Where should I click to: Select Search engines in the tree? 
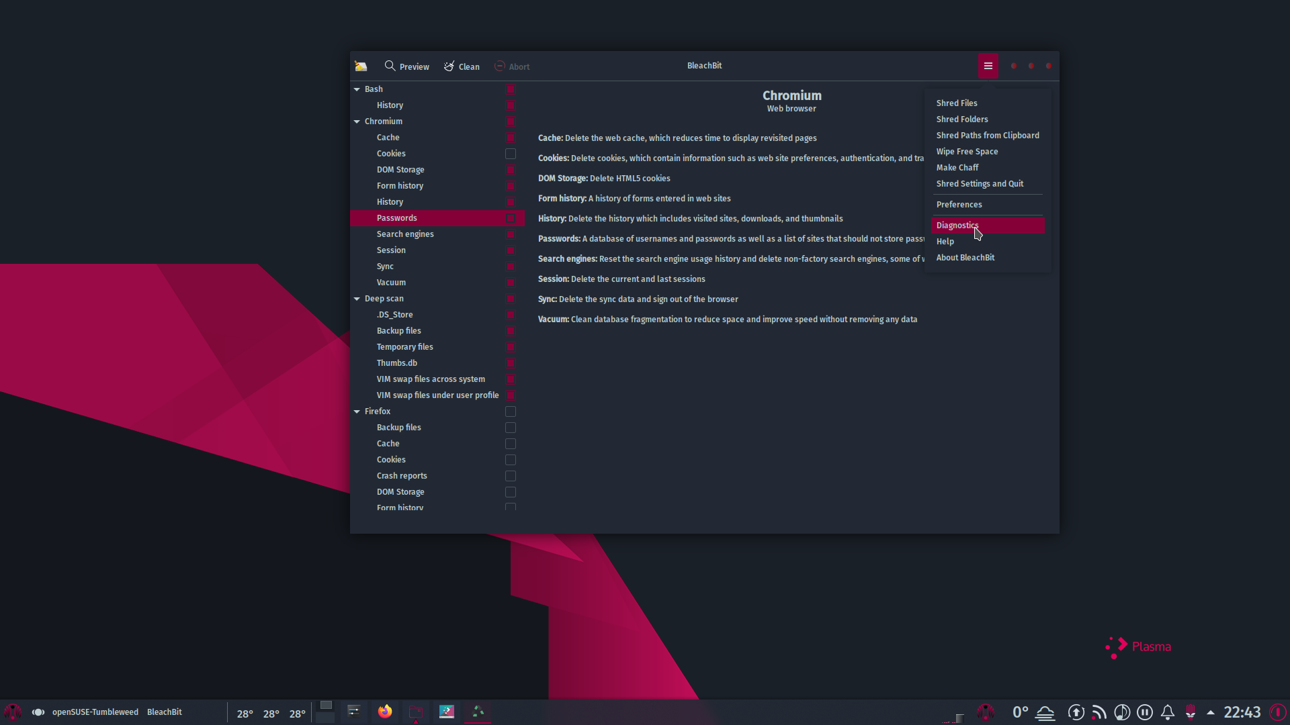(x=437, y=234)
